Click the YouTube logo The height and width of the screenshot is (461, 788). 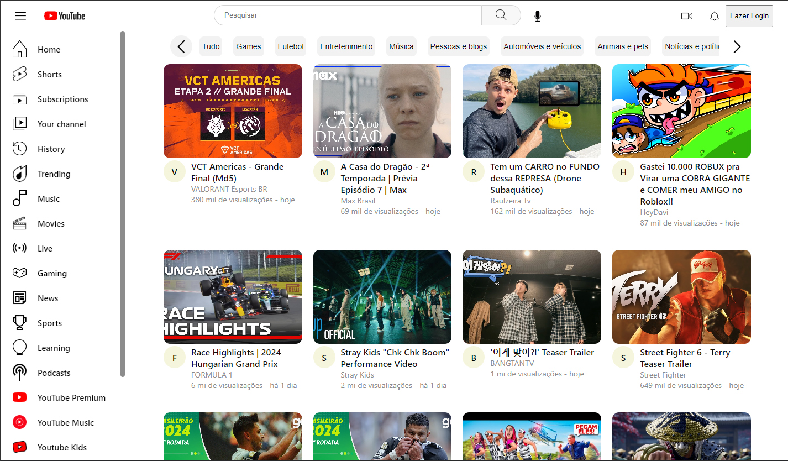65,16
